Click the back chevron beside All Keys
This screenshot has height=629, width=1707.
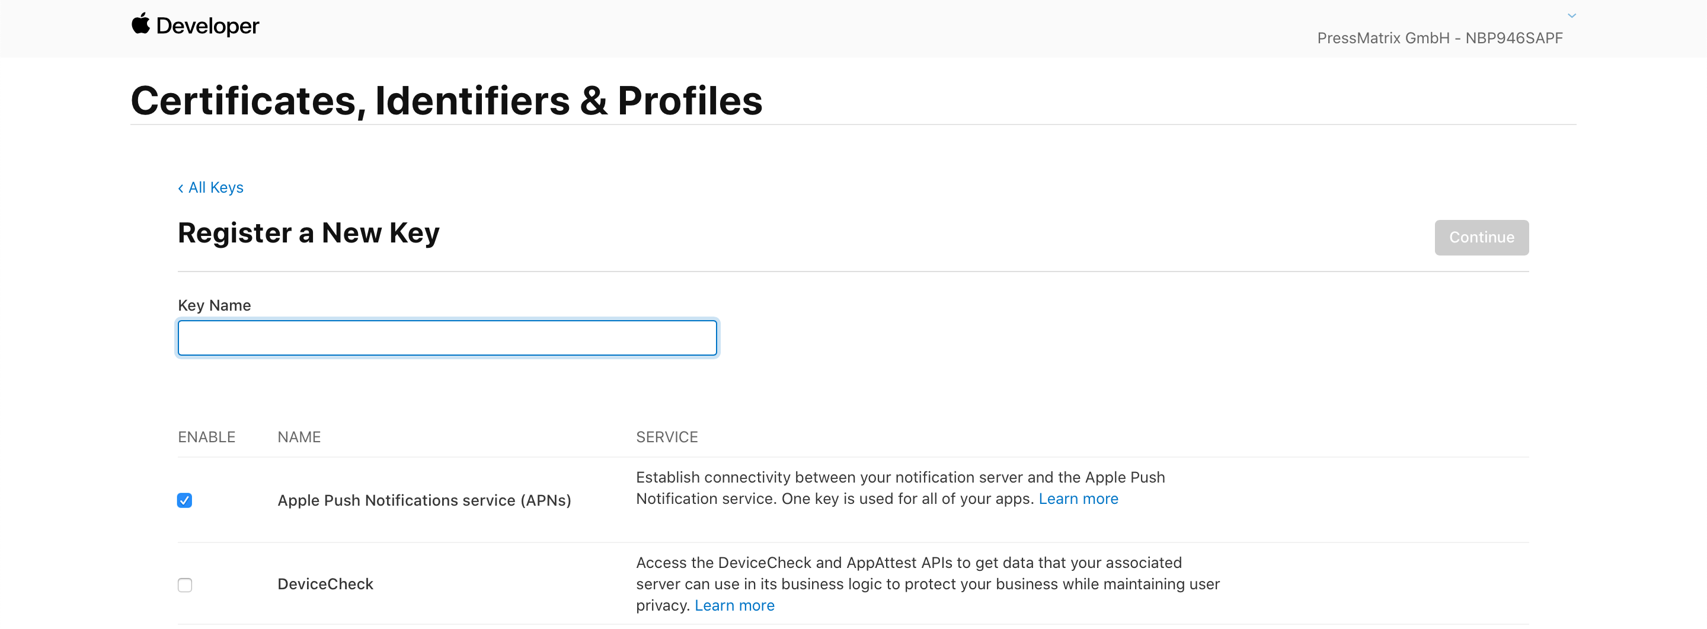click(180, 189)
